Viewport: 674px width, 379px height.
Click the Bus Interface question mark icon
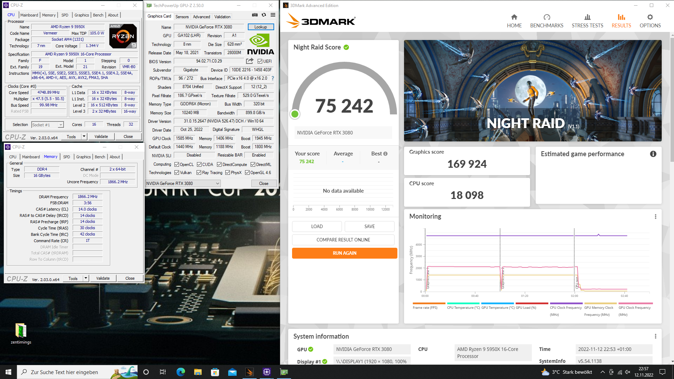point(273,78)
